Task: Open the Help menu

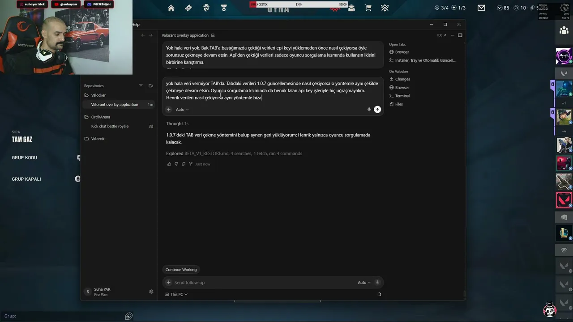Action: [x=136, y=25]
